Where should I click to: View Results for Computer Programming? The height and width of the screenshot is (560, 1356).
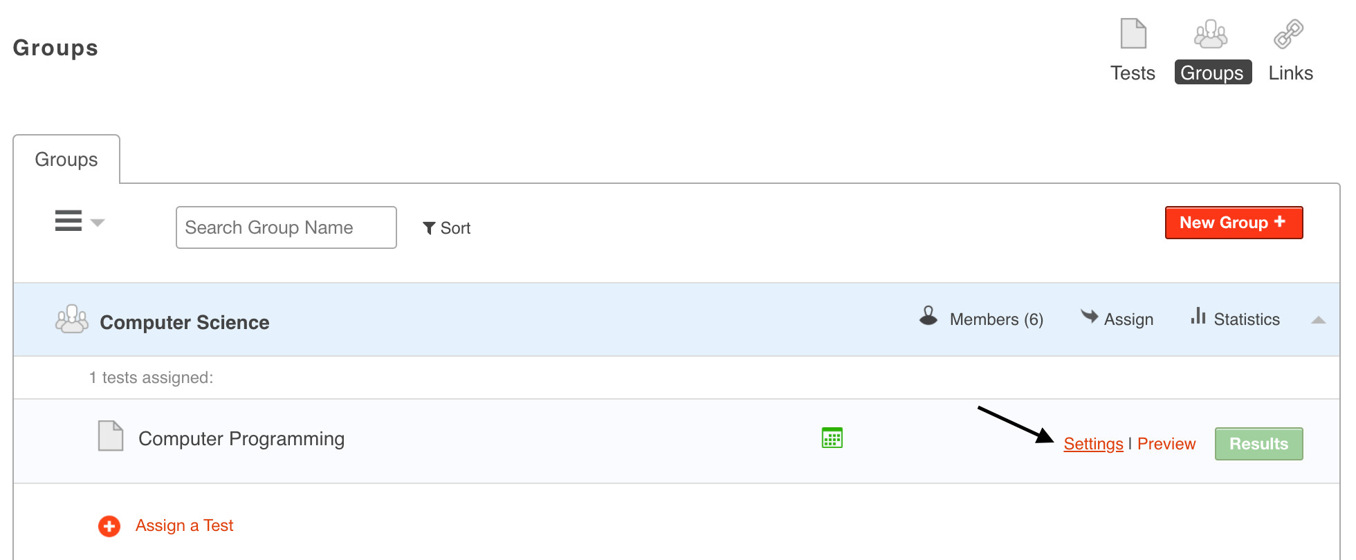click(x=1258, y=444)
